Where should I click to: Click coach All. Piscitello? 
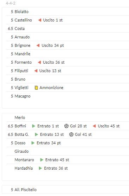[x=26, y=190]
